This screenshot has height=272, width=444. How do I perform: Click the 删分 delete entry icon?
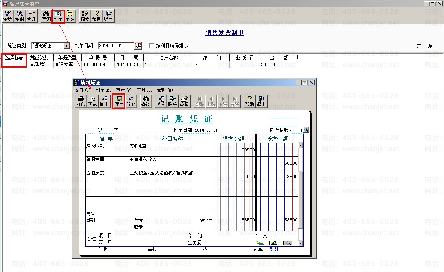(x=172, y=101)
